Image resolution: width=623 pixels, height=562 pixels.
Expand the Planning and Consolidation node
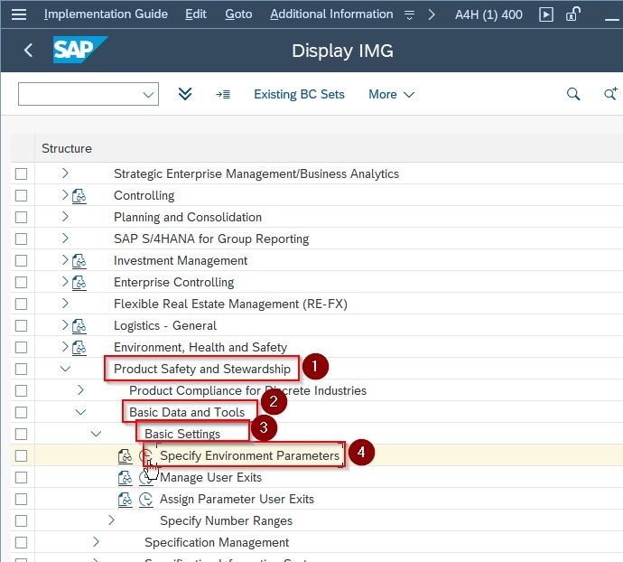tap(65, 216)
